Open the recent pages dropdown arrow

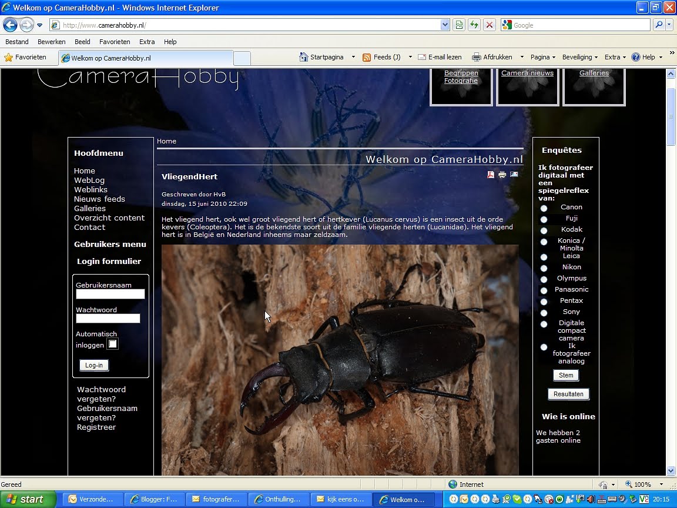(x=40, y=25)
